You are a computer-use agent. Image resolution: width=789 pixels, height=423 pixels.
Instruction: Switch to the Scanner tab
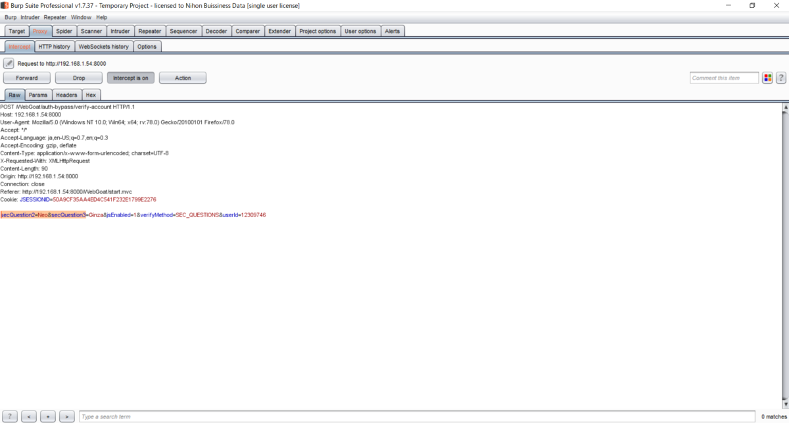tap(91, 31)
